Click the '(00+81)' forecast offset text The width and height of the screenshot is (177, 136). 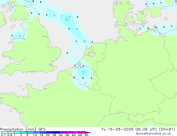(167, 129)
